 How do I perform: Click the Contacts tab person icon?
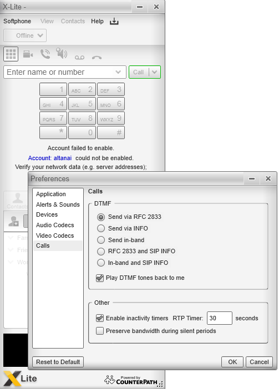[18, 198]
